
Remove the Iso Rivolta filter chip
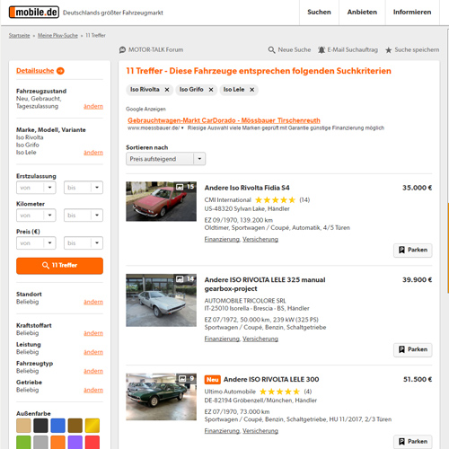click(x=167, y=90)
